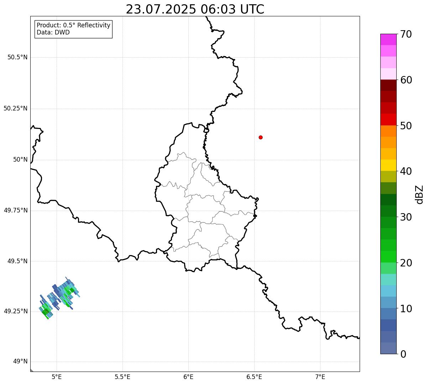Pick the bright red colorbar segment above 50

coord(388,120)
